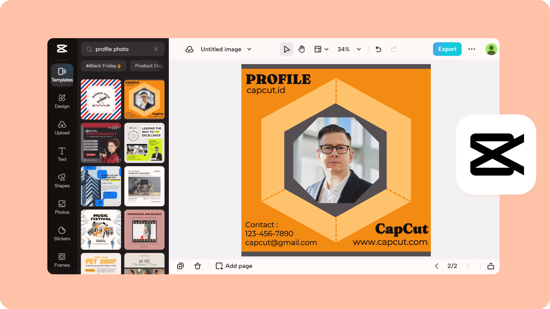Click Add page below the canvas
The image size is (550, 309).
[x=234, y=266]
